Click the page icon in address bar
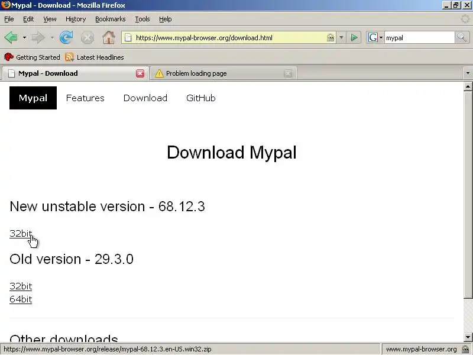Image resolution: width=473 pixels, height=355 pixels. [128, 38]
